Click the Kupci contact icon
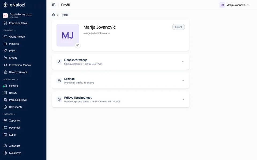 [5, 135]
